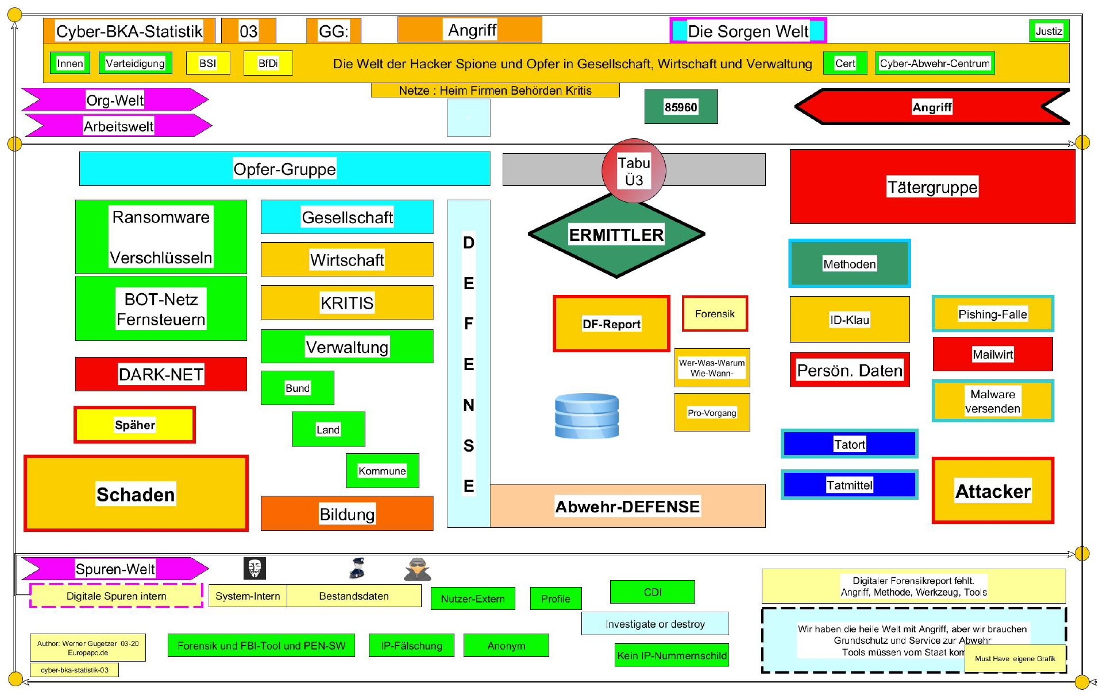1103x696 pixels.
Task: Click the magenta Spuren-Welt arrow
Action: tap(115, 569)
